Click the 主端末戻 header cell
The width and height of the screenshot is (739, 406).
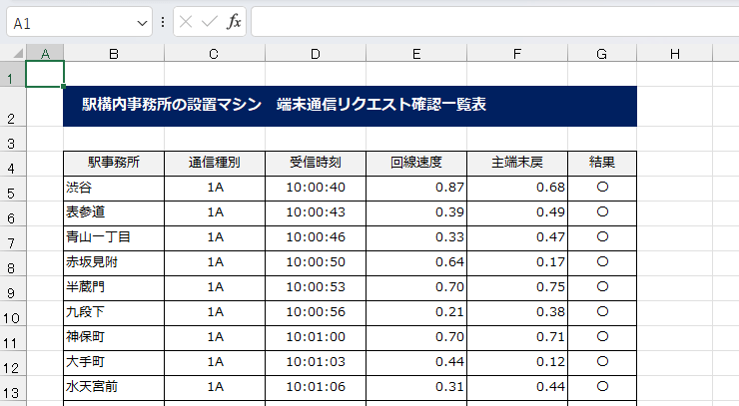tap(517, 164)
